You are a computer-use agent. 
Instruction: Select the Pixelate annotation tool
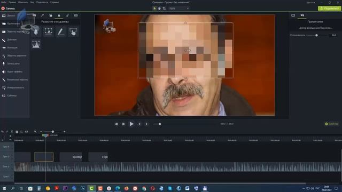click(x=36, y=44)
